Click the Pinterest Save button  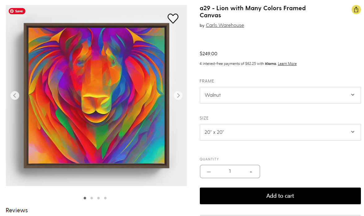click(x=17, y=11)
